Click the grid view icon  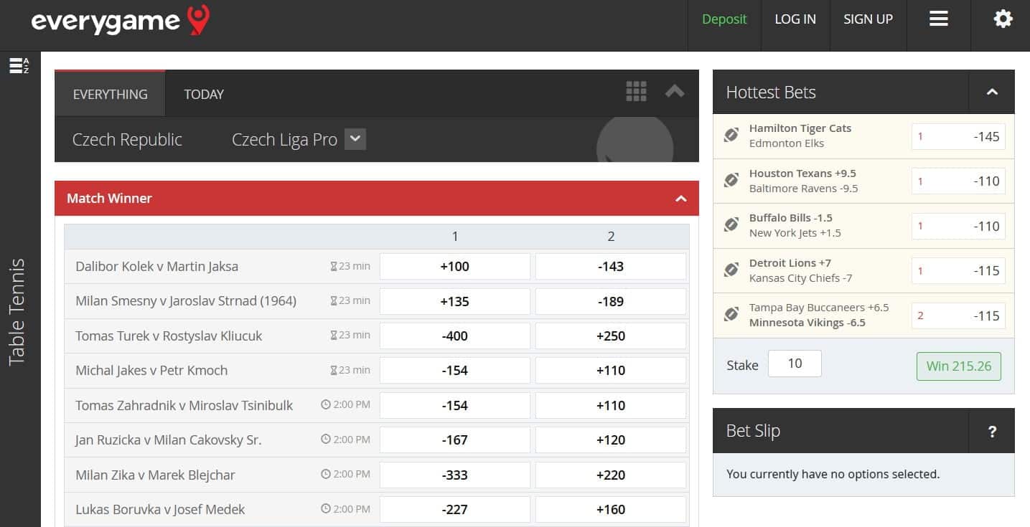click(x=636, y=91)
